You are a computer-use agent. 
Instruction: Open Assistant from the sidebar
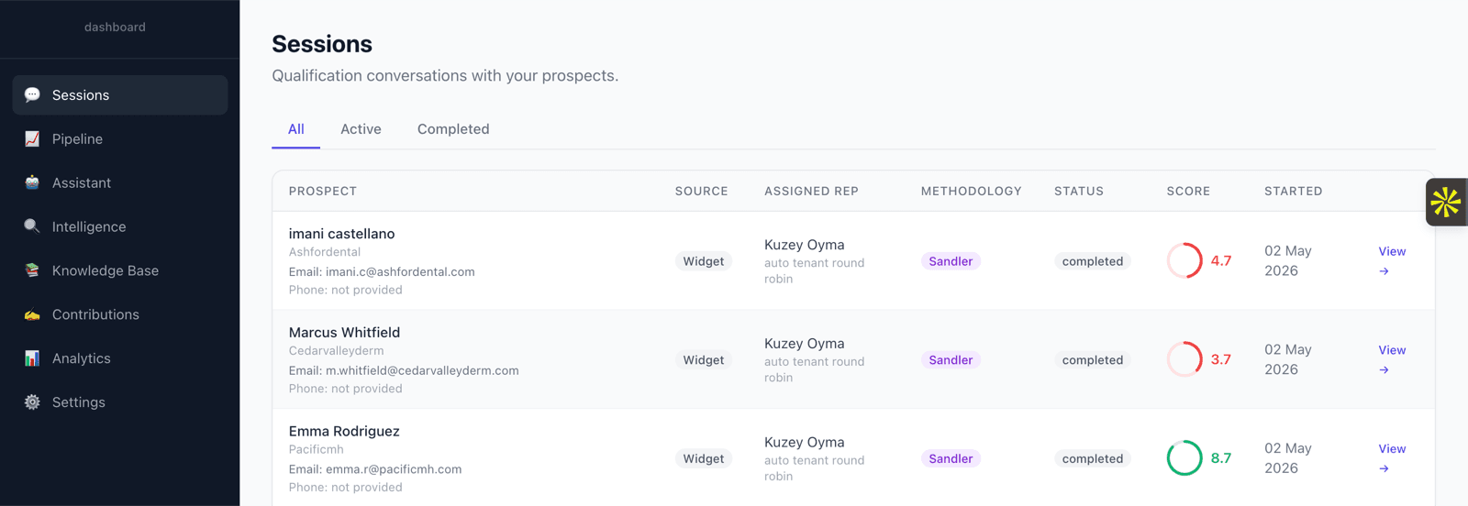click(x=120, y=183)
